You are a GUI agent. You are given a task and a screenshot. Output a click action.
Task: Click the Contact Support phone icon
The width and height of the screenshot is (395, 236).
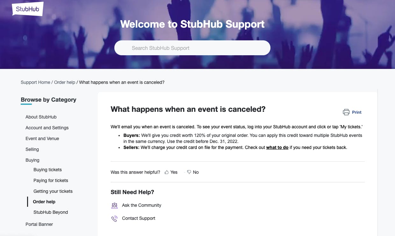coord(114,219)
